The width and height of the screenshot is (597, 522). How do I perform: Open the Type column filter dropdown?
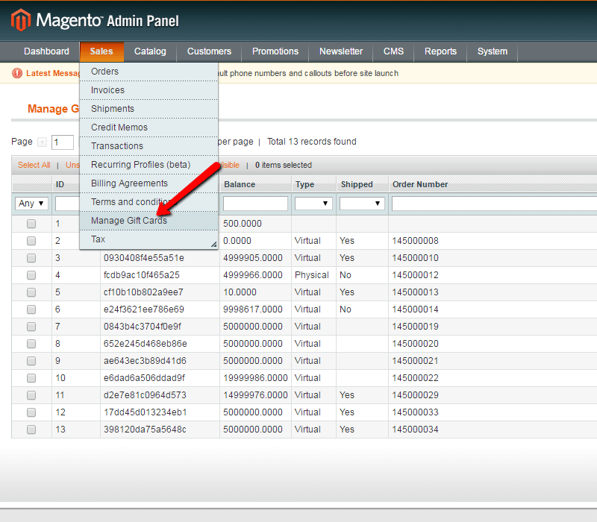(313, 204)
